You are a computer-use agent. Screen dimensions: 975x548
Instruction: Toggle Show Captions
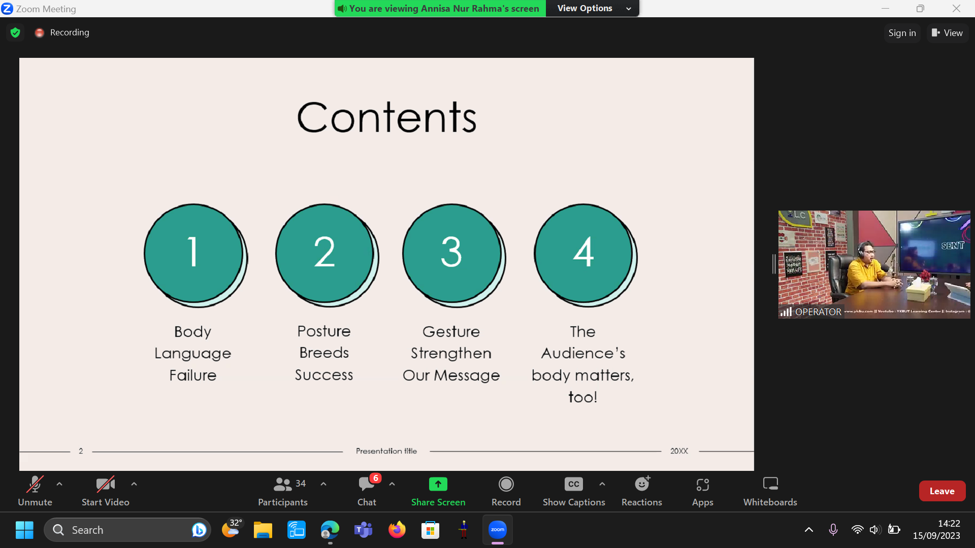click(573, 491)
